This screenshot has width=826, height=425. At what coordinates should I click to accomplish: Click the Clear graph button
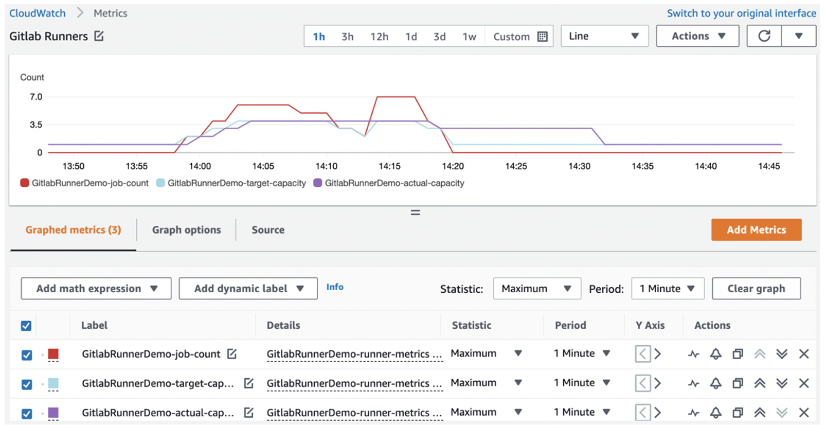point(756,289)
